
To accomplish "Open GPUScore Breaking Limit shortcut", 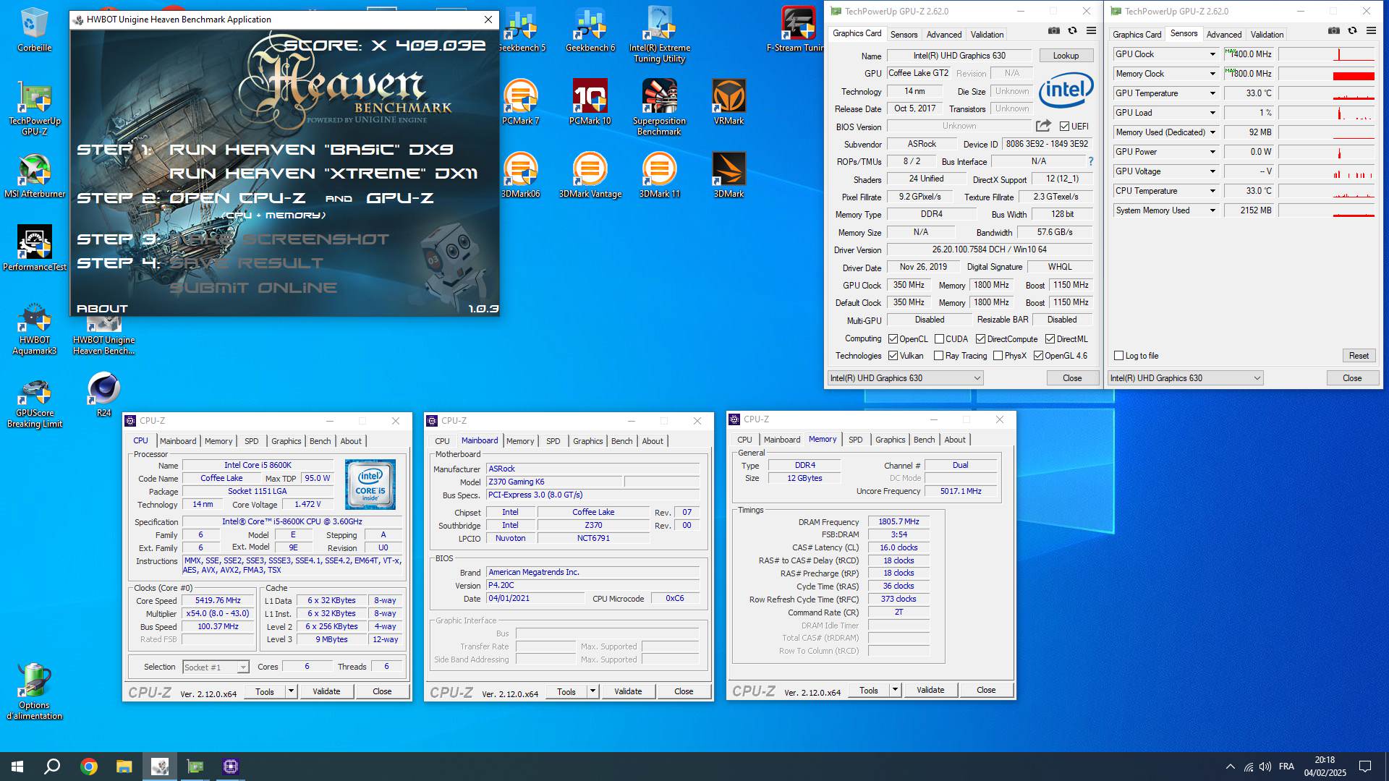I will [x=34, y=404].
